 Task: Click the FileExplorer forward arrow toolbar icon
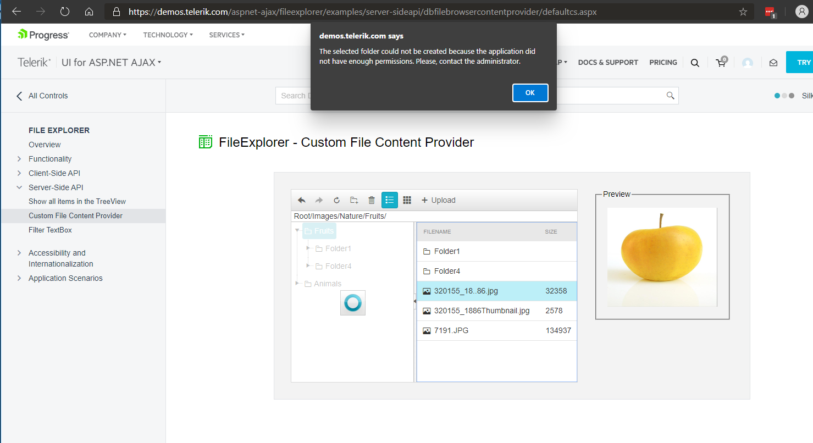pyautogui.click(x=319, y=200)
